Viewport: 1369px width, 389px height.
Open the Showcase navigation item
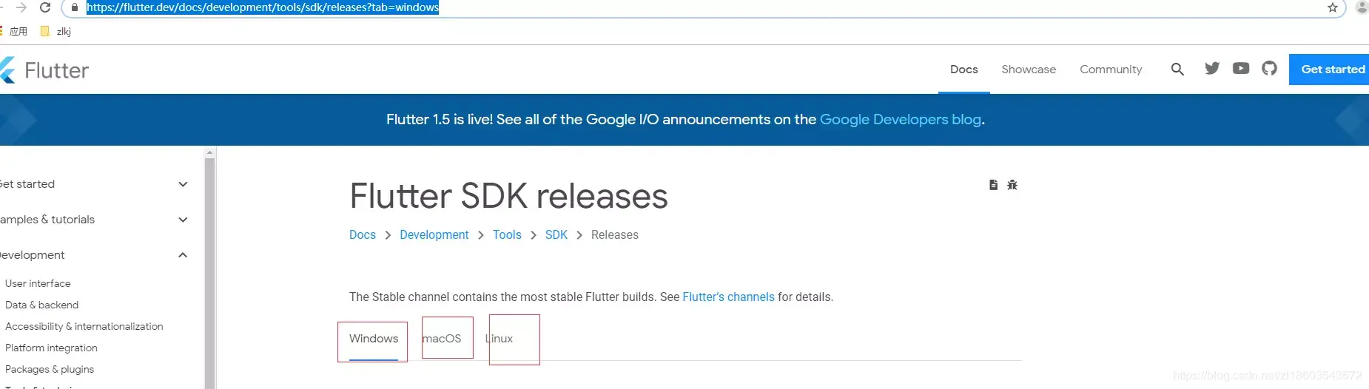tap(1029, 70)
